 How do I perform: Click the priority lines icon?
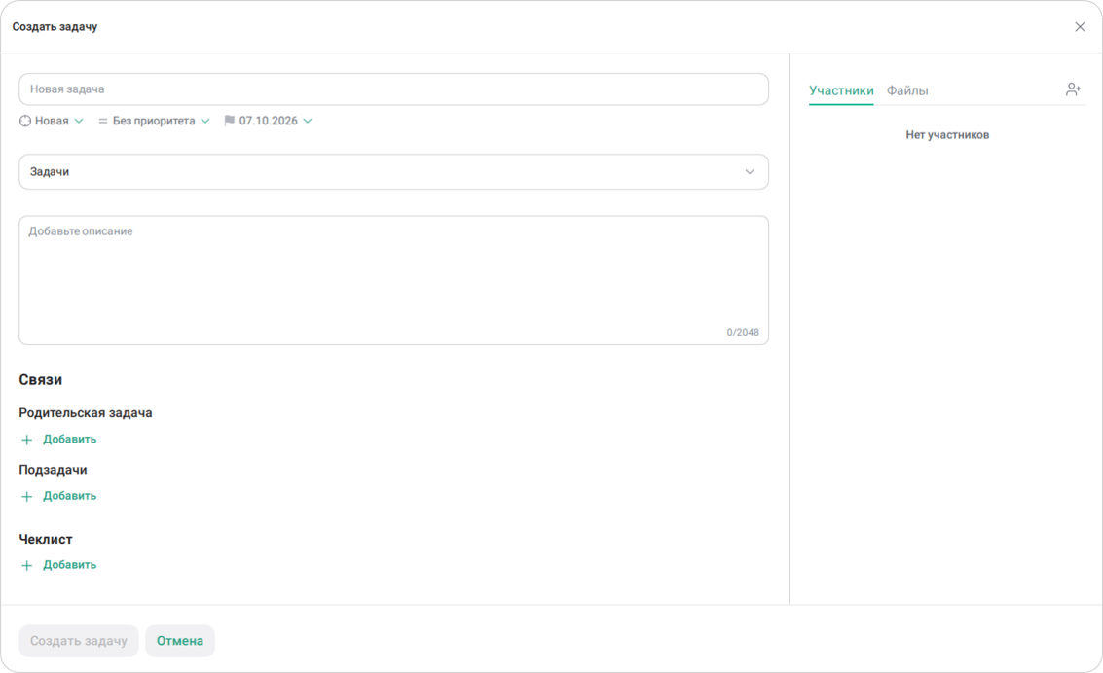pyautogui.click(x=102, y=121)
